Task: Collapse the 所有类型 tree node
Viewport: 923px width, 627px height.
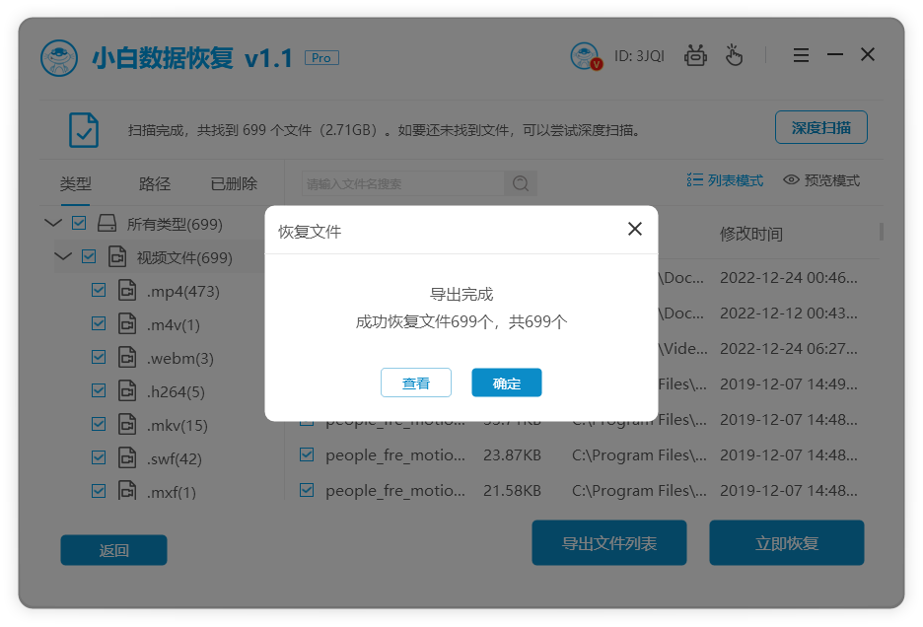Action: coord(52,223)
